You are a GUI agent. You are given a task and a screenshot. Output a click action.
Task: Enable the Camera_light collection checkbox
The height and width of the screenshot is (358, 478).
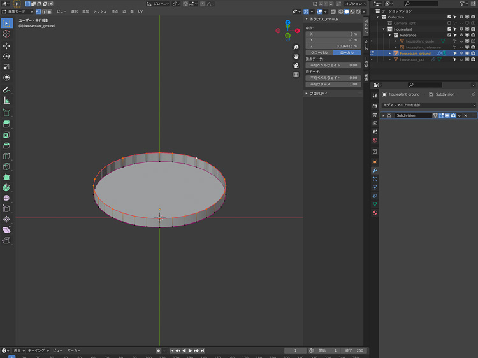449,23
